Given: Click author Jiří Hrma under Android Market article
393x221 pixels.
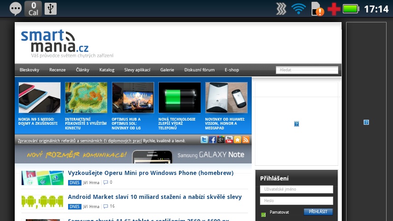Looking at the screenshot, I should (x=91, y=206).
